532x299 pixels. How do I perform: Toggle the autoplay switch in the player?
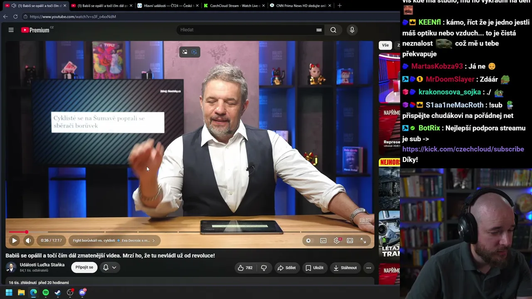[308, 240]
